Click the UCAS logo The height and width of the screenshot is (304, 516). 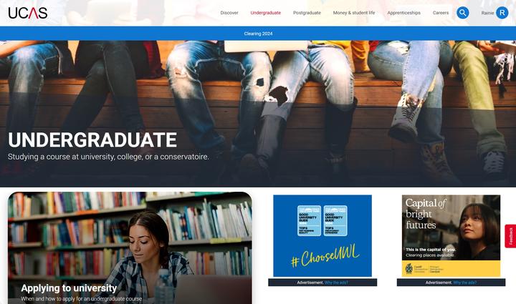pyautogui.click(x=28, y=13)
